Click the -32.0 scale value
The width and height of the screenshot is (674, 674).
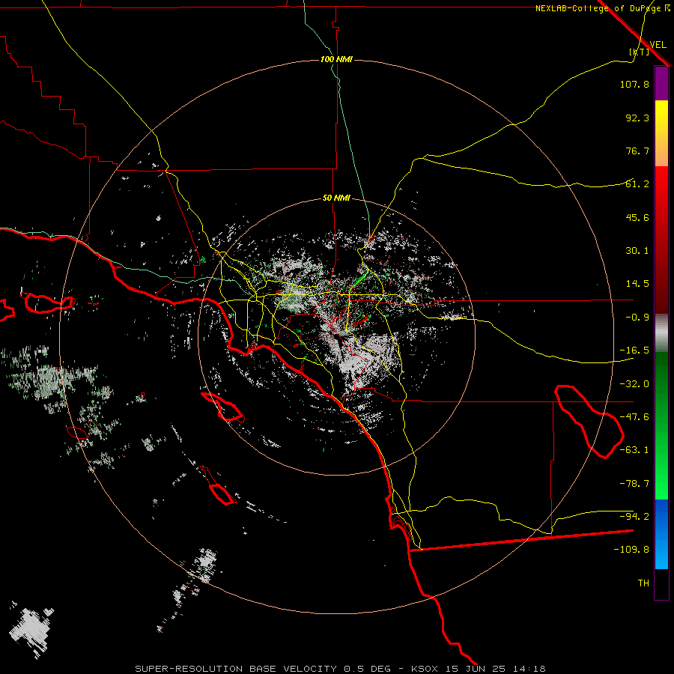[x=634, y=384]
